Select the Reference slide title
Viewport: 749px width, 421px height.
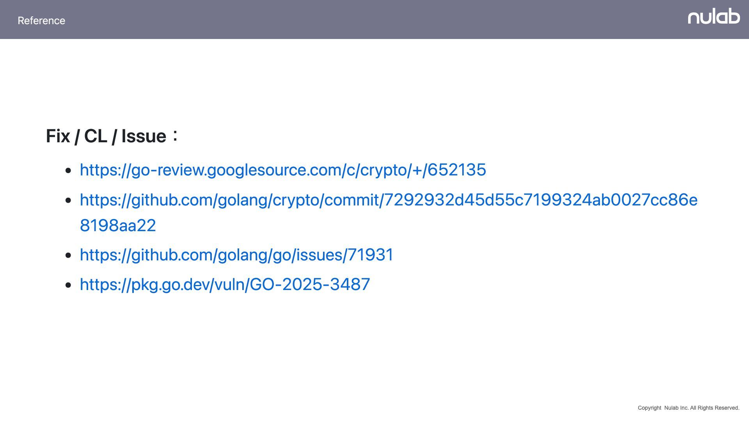tap(41, 21)
